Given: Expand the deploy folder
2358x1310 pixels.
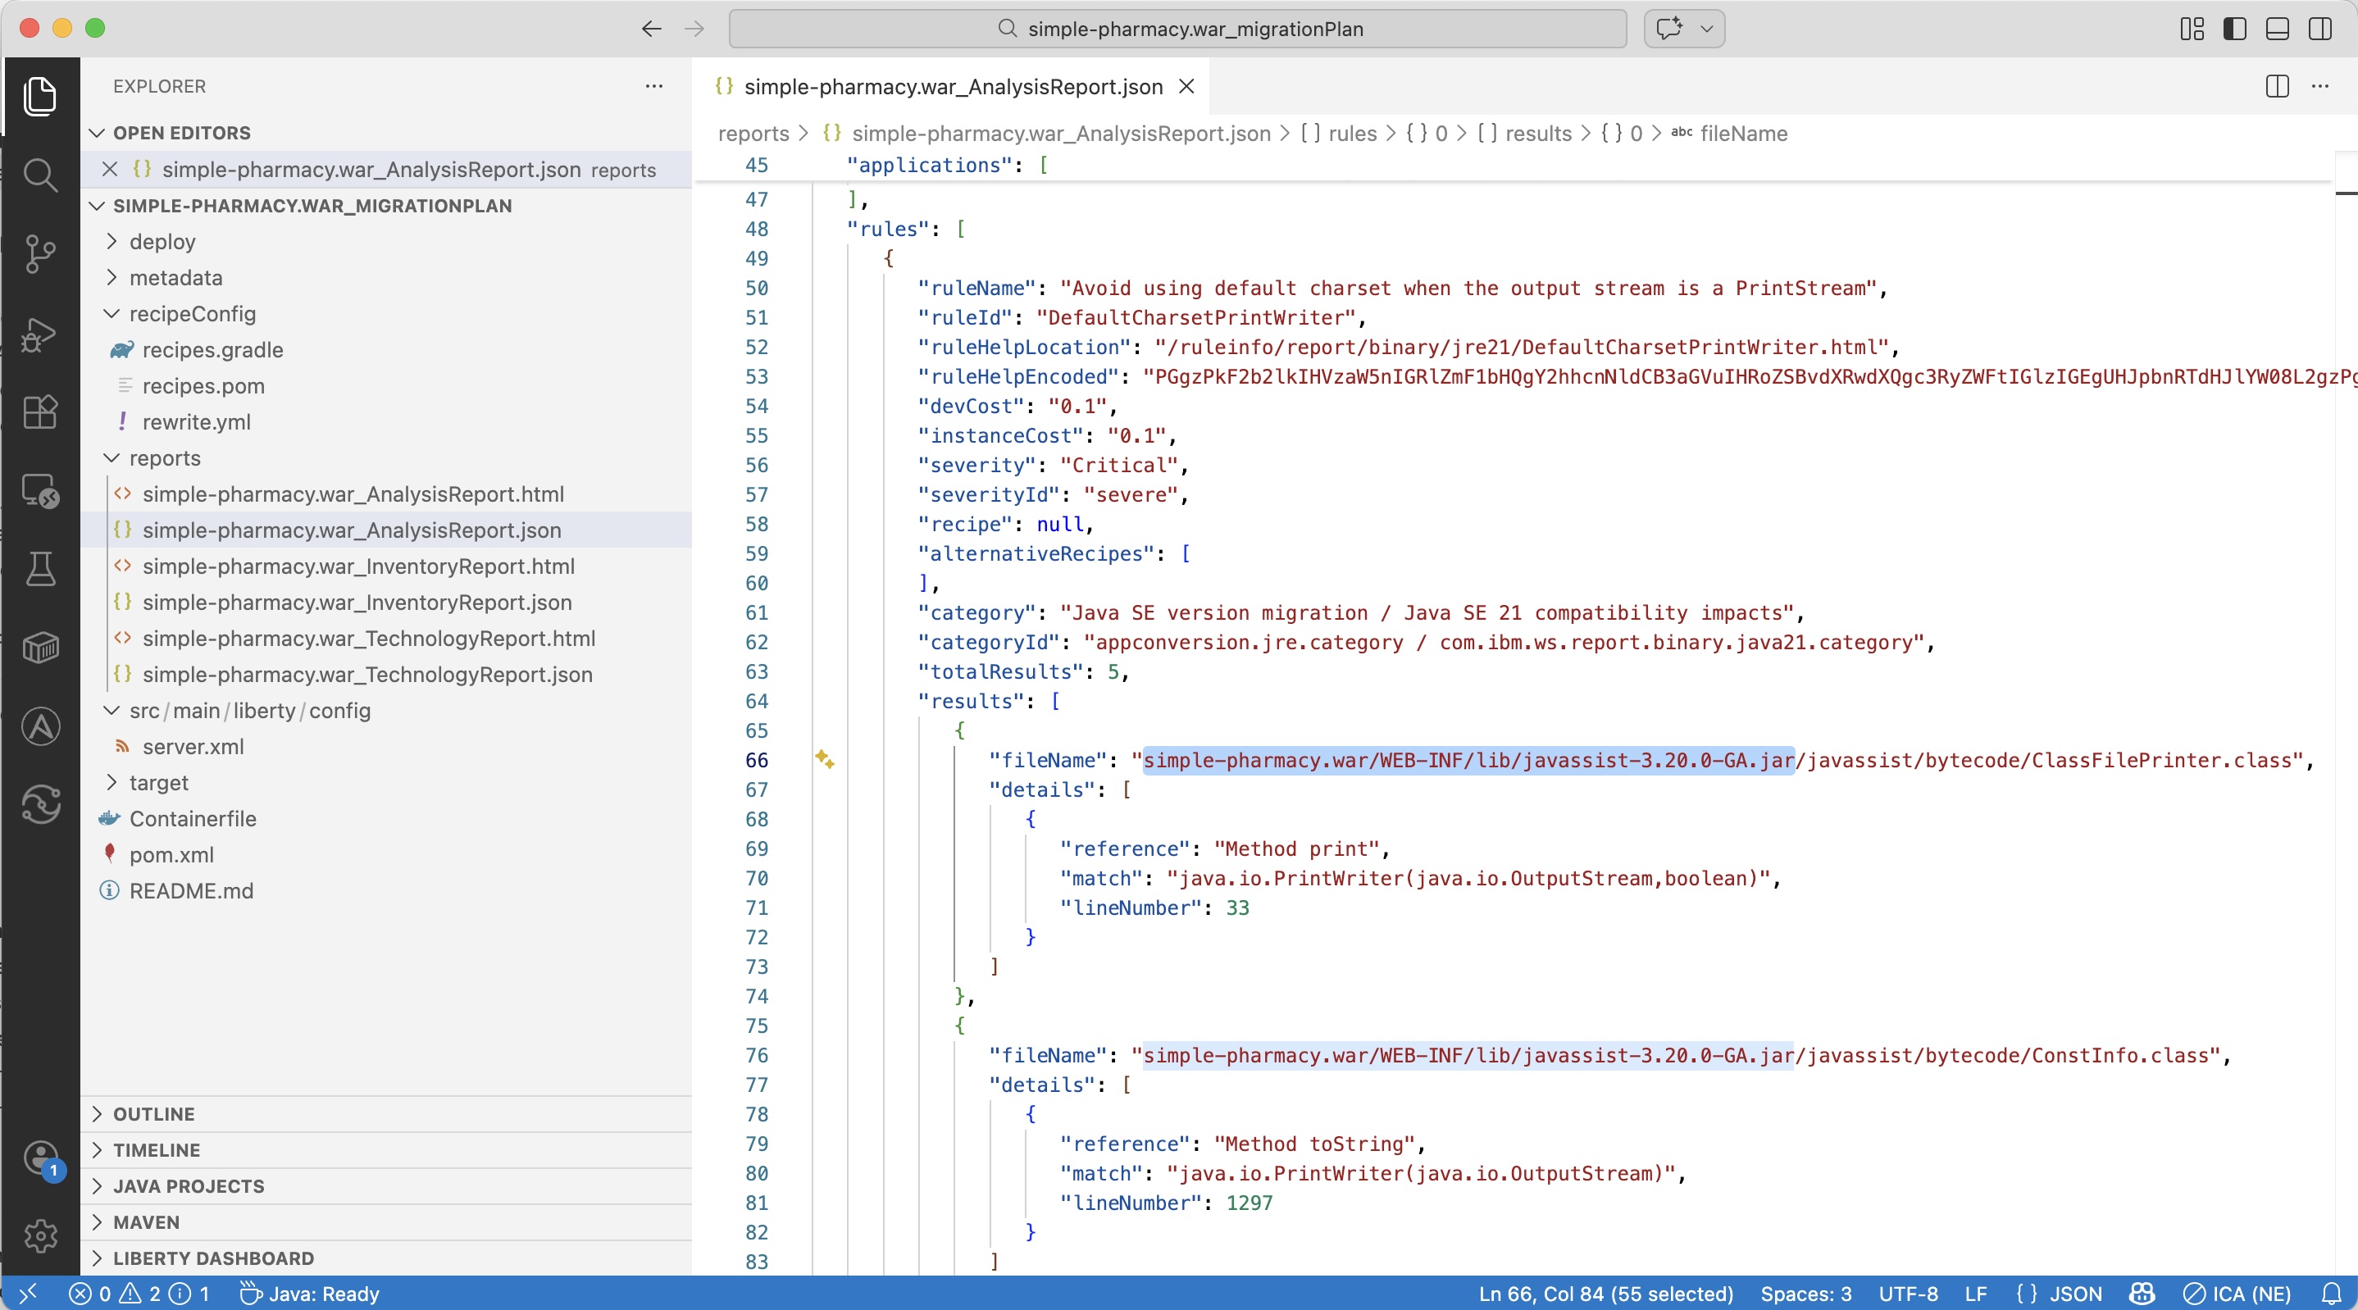Looking at the screenshot, I should point(162,242).
